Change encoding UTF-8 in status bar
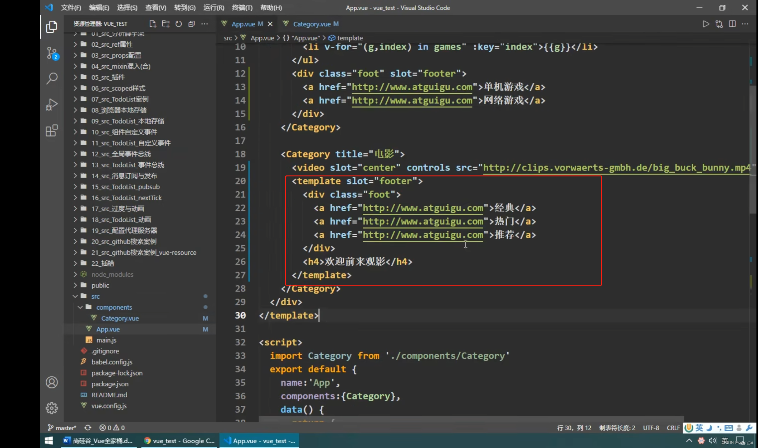The height and width of the screenshot is (448, 758). pos(651,428)
